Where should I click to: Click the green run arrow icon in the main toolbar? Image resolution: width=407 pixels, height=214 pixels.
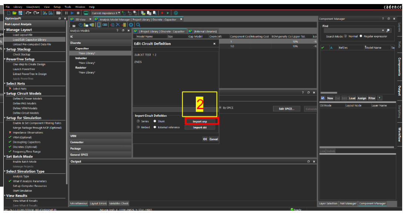[x=168, y=13]
